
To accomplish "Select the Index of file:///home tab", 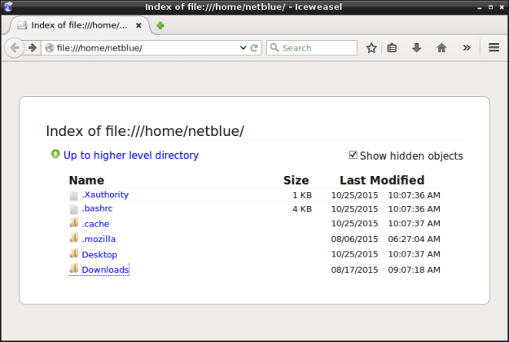I will (x=79, y=25).
